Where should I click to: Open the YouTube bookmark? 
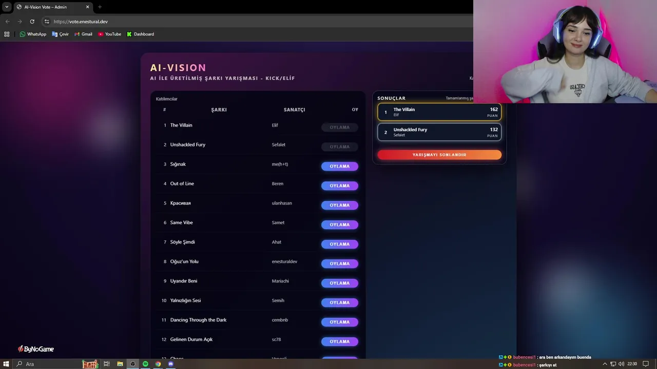tap(109, 34)
